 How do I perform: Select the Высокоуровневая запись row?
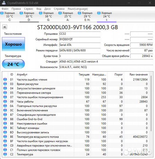[76, 132]
